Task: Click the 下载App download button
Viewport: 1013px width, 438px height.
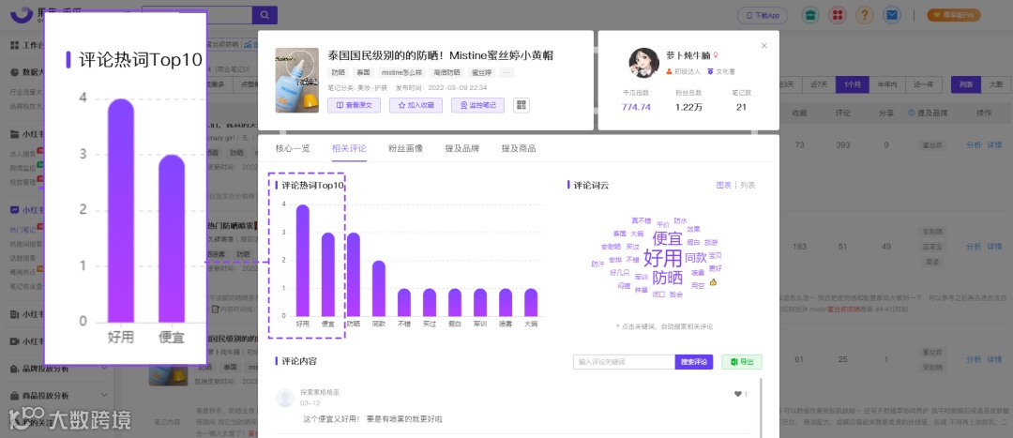Action: click(x=763, y=15)
